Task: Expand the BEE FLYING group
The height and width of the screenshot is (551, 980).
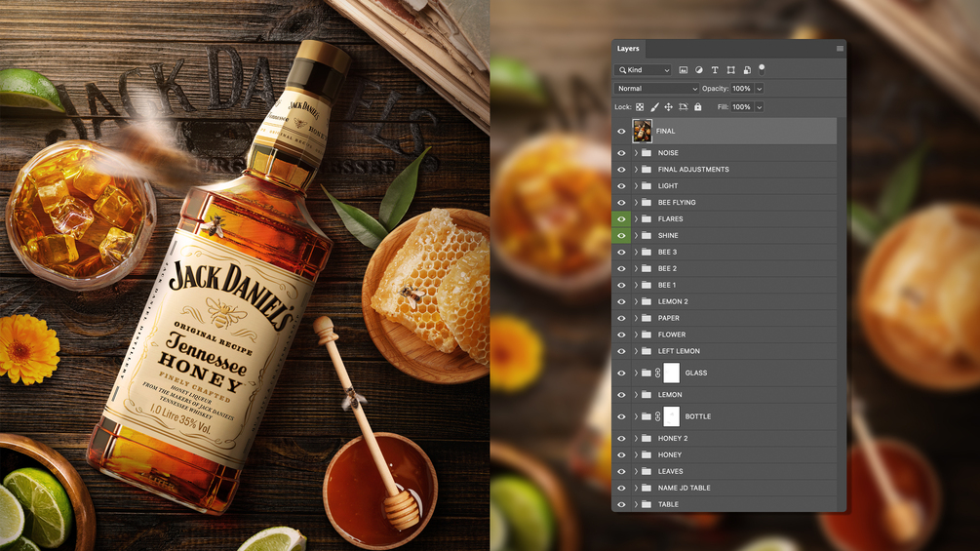Action: [636, 203]
